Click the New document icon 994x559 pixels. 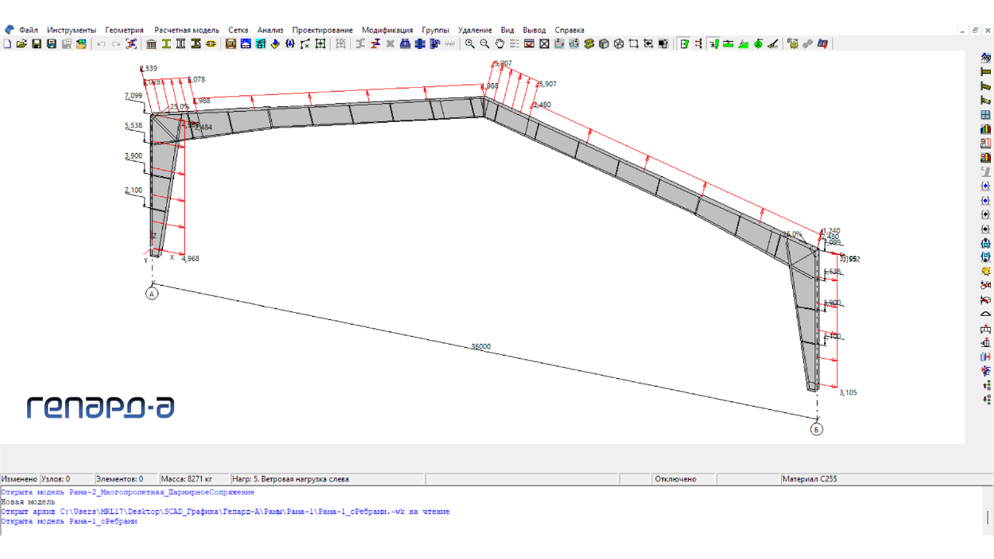click(x=7, y=44)
